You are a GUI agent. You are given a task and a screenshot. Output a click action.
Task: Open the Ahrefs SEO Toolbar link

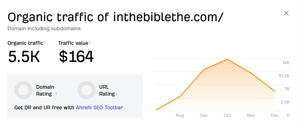(99, 108)
